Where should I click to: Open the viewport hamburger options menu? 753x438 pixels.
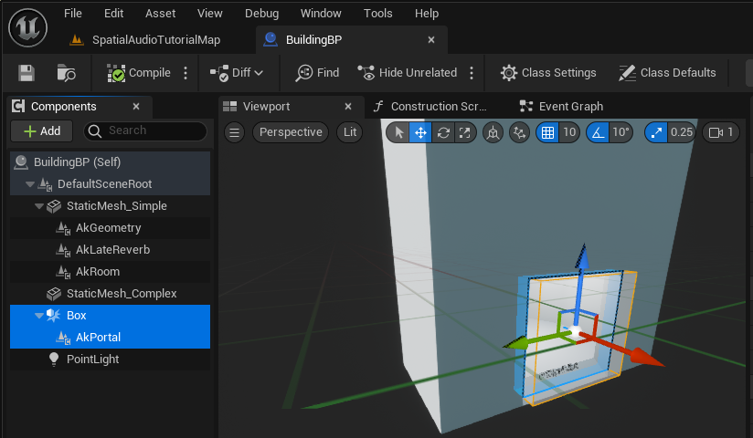(x=235, y=132)
